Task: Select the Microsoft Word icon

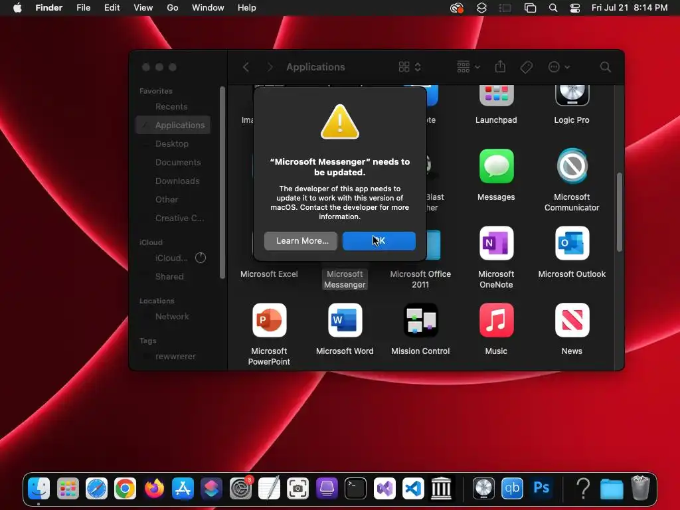Action: 345,320
